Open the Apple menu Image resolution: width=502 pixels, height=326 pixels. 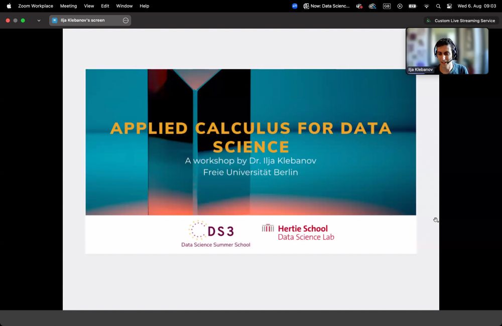coord(9,6)
